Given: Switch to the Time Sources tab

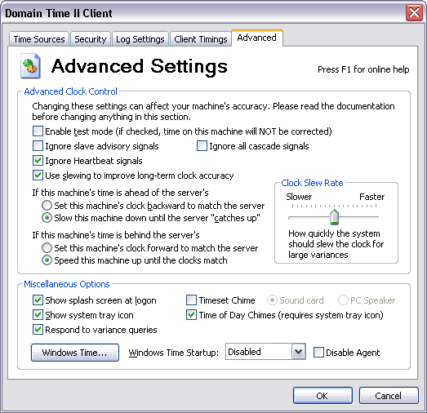Looking at the screenshot, I should (39, 39).
